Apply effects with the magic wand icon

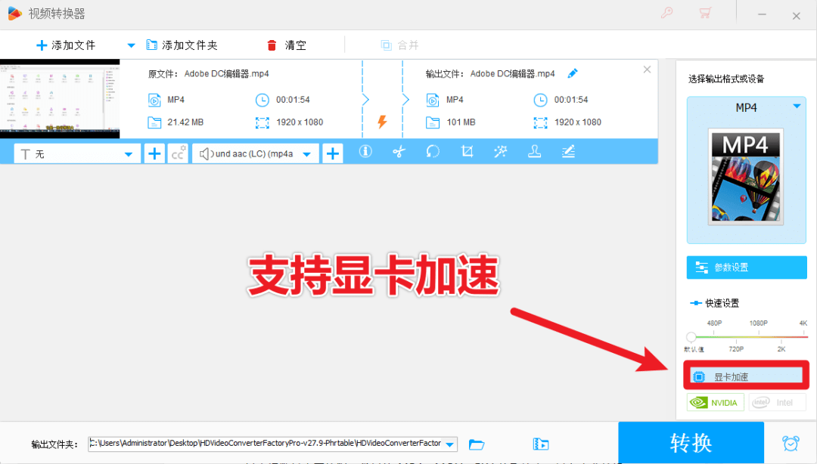pyautogui.click(x=500, y=151)
